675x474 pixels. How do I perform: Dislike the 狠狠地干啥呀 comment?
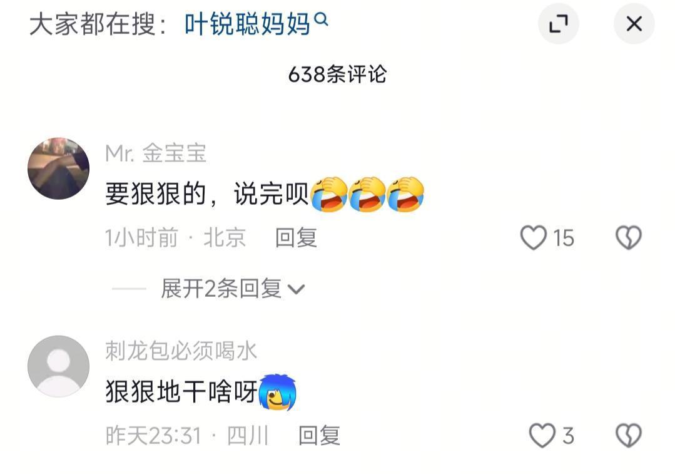[x=629, y=435]
